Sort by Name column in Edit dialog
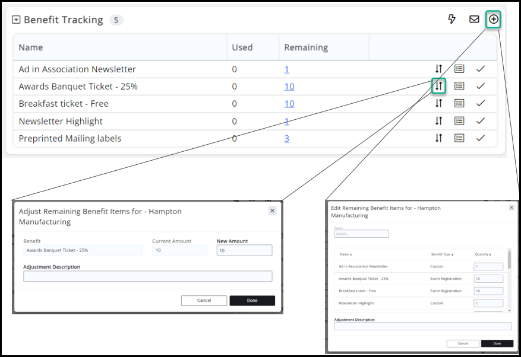521x357 pixels. 345,254
